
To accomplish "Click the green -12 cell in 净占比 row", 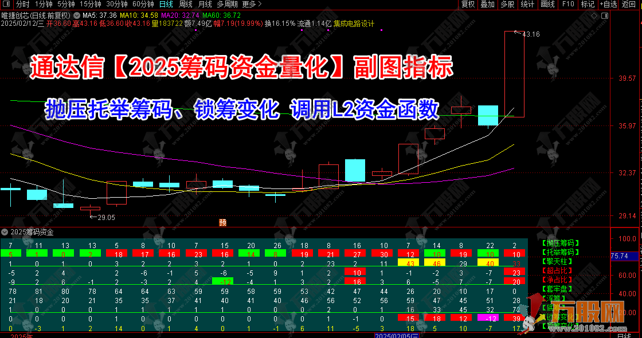I will (x=223, y=281).
